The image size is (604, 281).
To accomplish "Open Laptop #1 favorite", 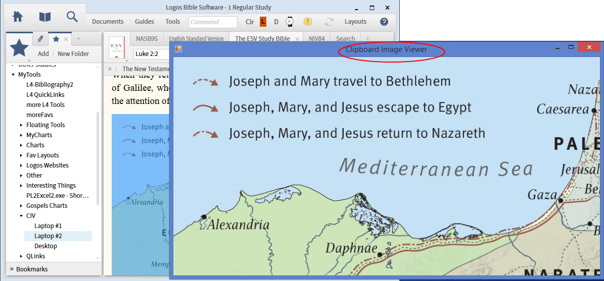I will pos(48,226).
